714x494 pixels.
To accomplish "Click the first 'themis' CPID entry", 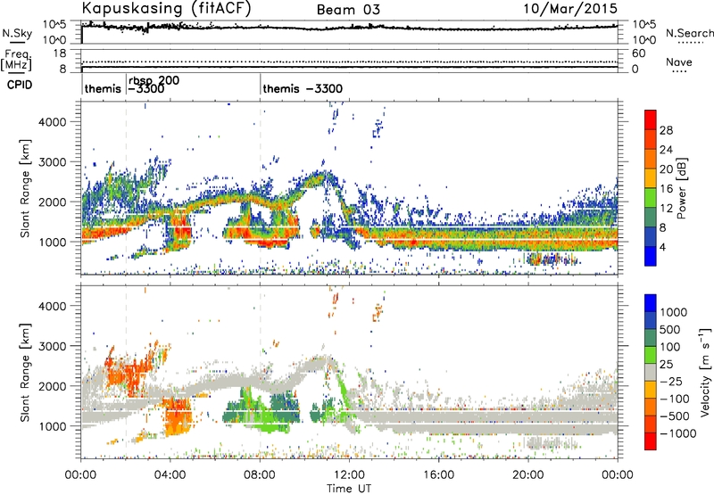I will click(x=103, y=88).
